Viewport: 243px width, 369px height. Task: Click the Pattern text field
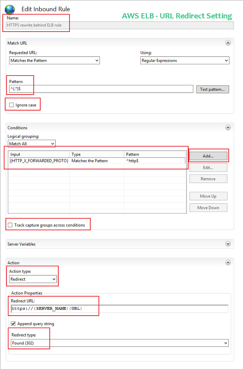tap(101, 89)
